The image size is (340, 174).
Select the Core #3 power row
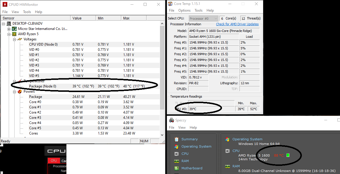point(94,118)
